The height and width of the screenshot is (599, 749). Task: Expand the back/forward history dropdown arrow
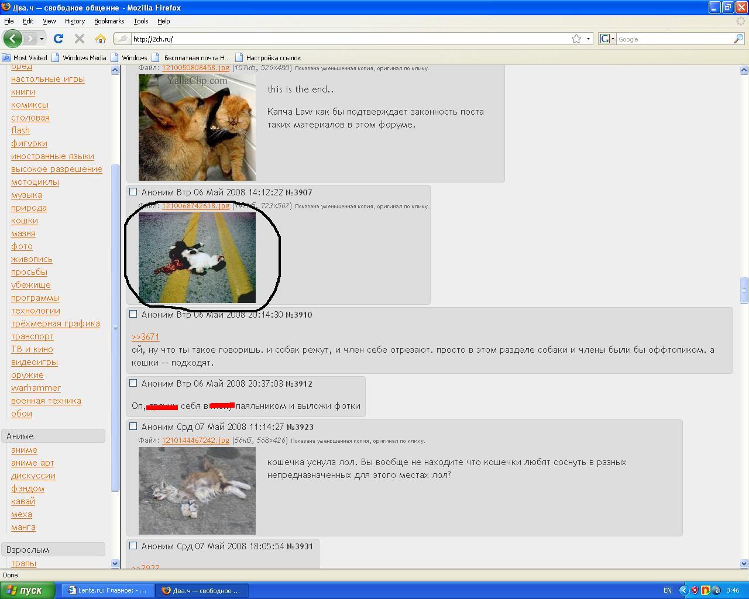pyautogui.click(x=42, y=39)
